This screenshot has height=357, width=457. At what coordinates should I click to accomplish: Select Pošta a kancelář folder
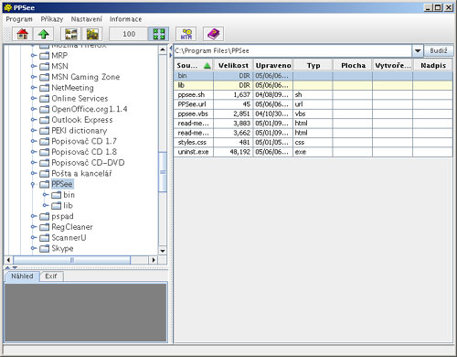[81, 173]
